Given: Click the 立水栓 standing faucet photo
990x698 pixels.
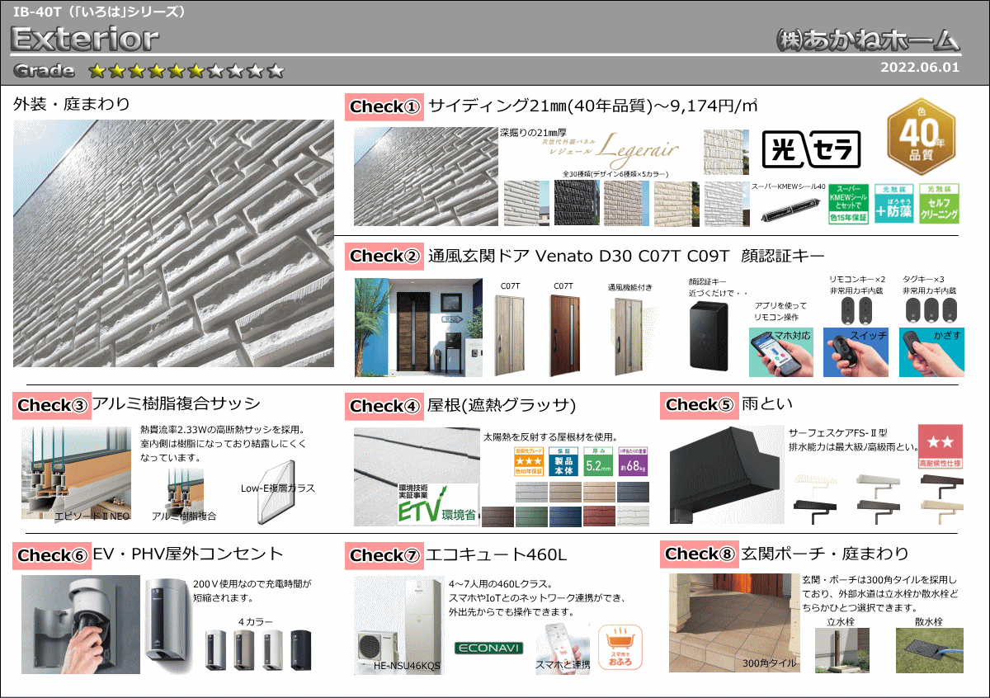Looking at the screenshot, I should pyautogui.click(x=841, y=651).
